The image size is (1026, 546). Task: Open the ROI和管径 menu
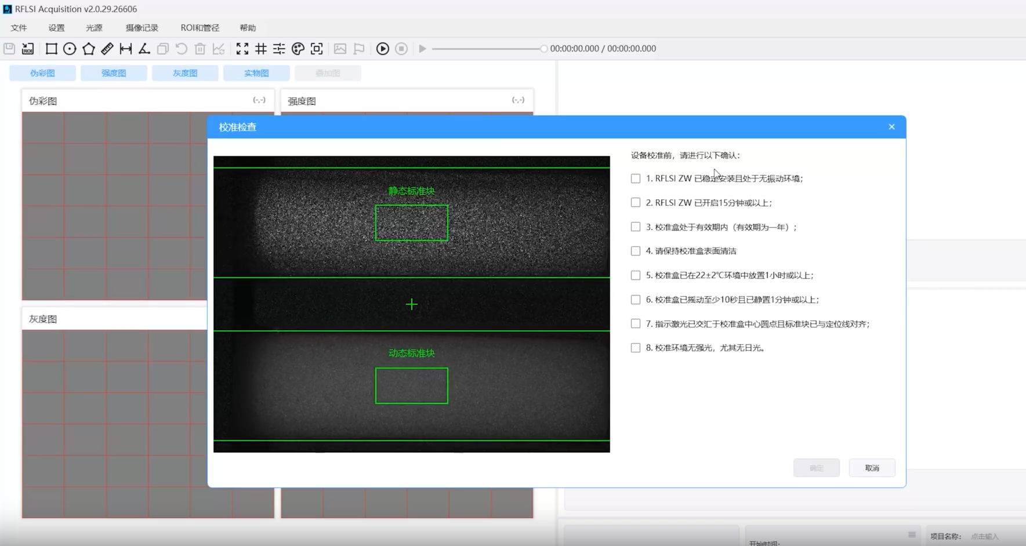pyautogui.click(x=200, y=28)
